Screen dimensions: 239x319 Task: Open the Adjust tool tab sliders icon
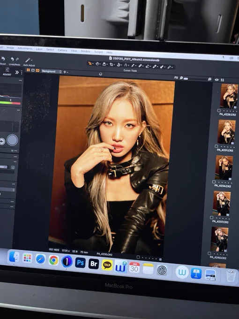[7, 70]
